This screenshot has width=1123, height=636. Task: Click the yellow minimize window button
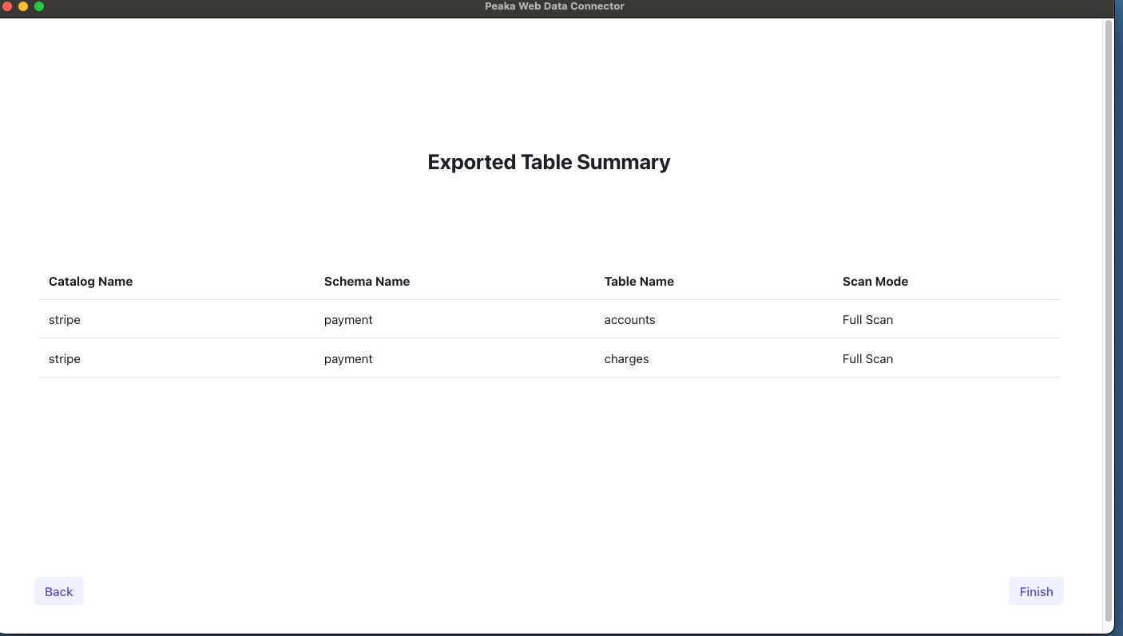pos(23,6)
